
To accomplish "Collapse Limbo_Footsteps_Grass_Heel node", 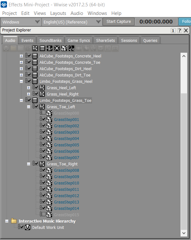I will pos(21,81).
